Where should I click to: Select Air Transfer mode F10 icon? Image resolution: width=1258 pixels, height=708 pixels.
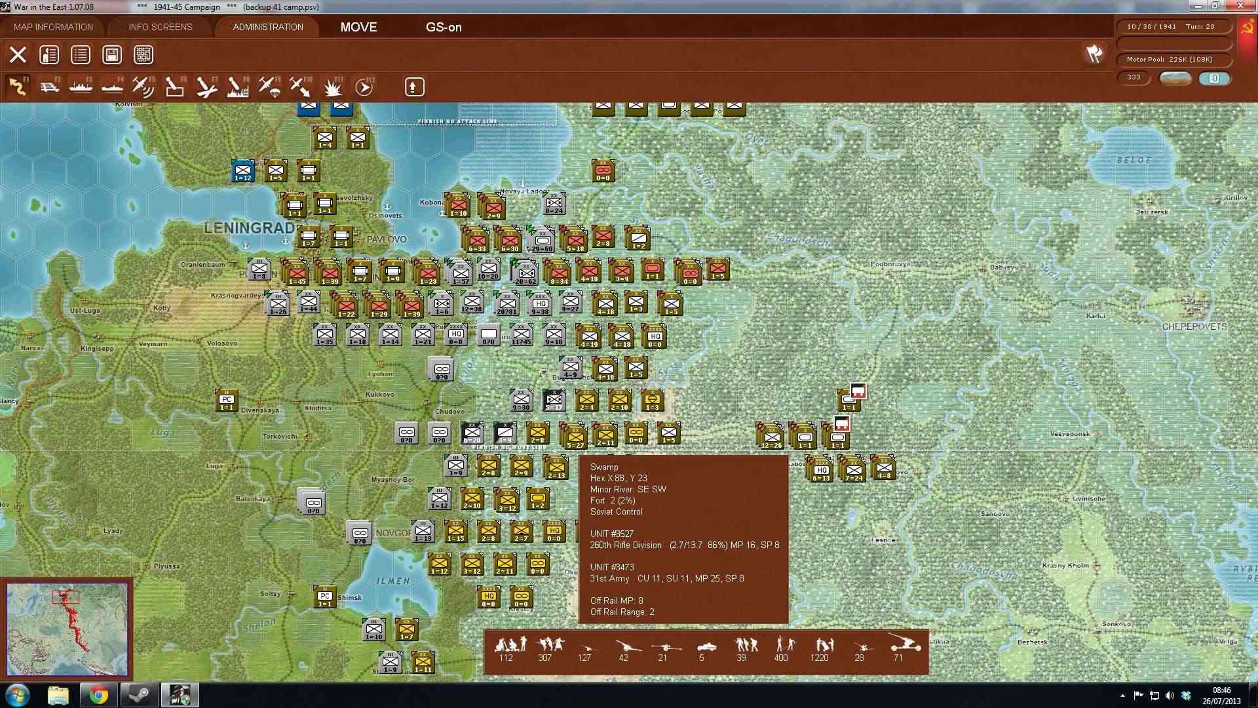point(301,87)
